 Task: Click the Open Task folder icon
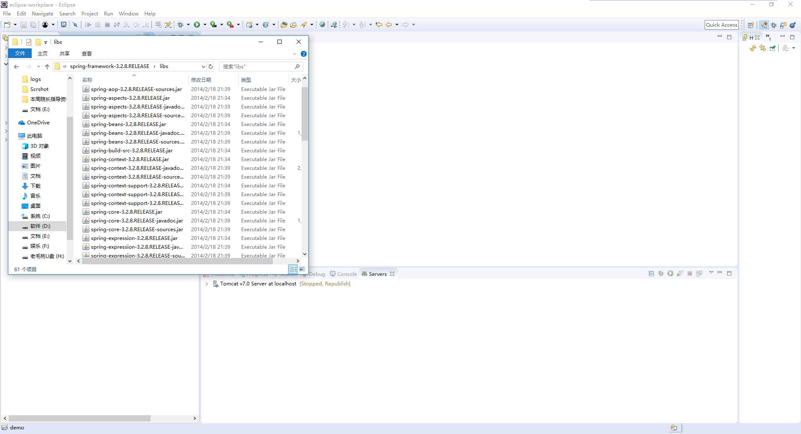(293, 25)
